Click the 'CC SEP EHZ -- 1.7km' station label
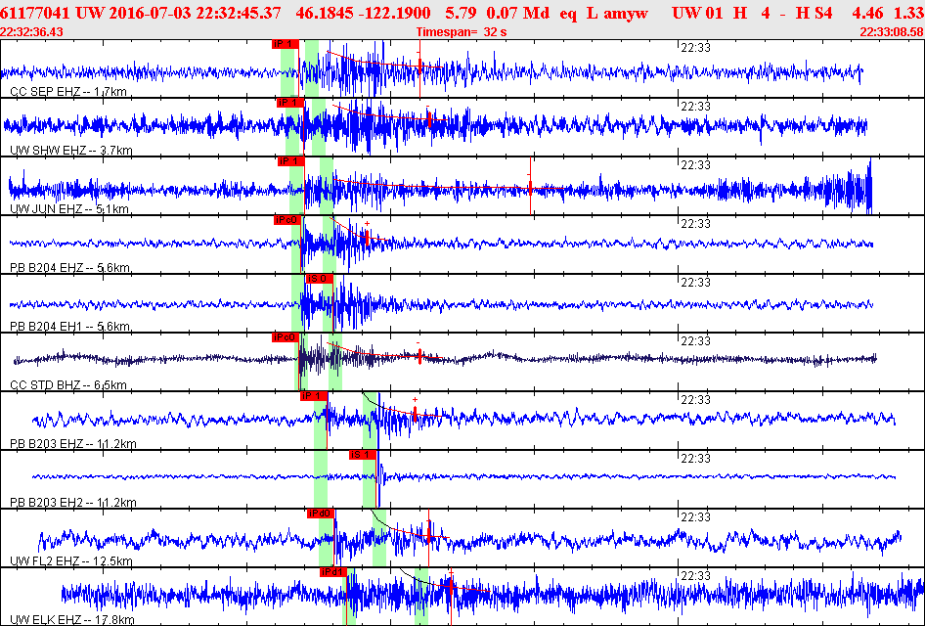This screenshot has height=626, width=925. 68,92
